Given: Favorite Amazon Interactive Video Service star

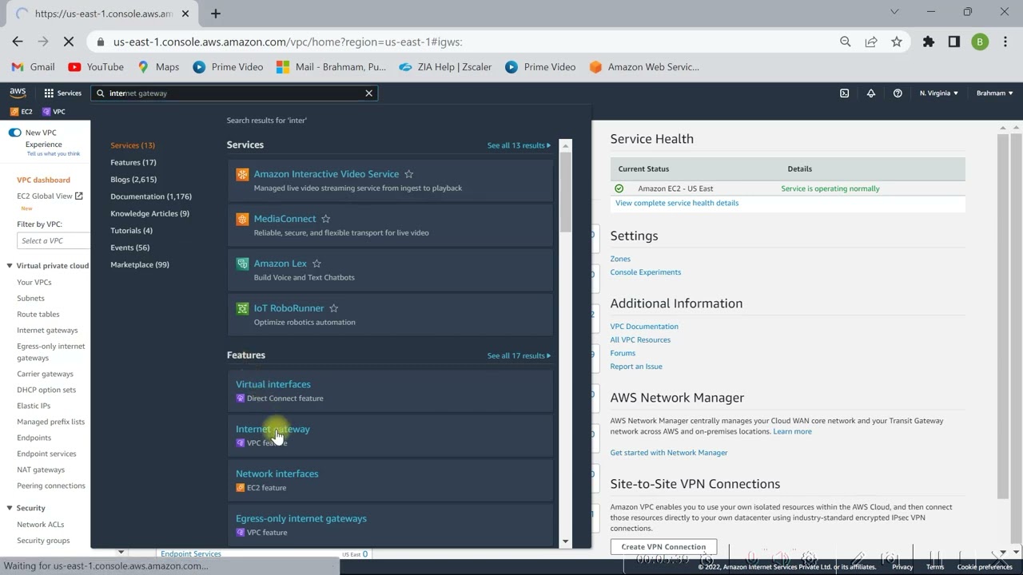Looking at the screenshot, I should [x=408, y=174].
